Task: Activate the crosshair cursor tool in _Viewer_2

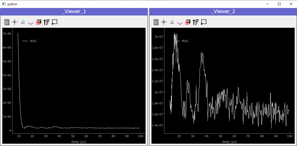Action: click(164, 22)
